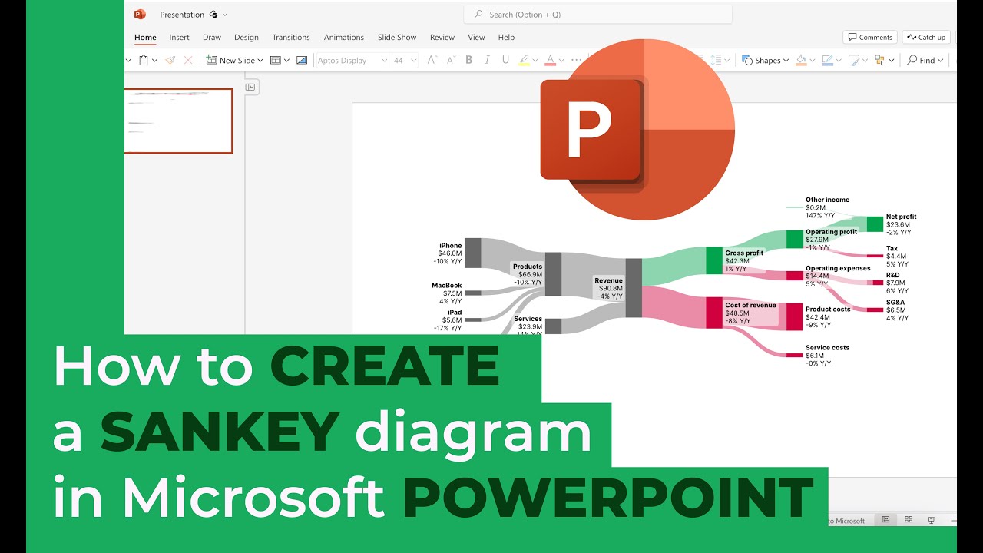Click the Net profit $23.6M label
The height and width of the screenshot is (553, 983).
901,224
